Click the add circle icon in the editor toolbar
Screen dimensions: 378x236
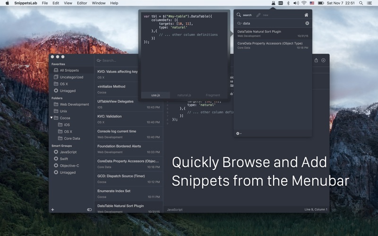tap(323, 60)
